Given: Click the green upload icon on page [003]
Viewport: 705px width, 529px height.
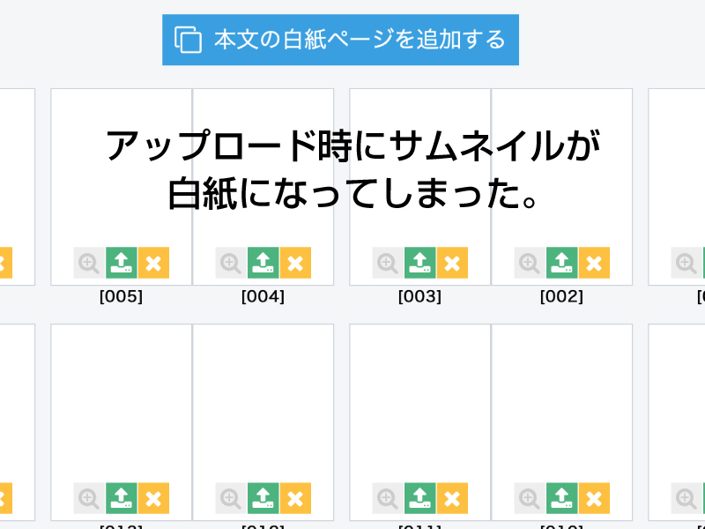Looking at the screenshot, I should 420,263.
